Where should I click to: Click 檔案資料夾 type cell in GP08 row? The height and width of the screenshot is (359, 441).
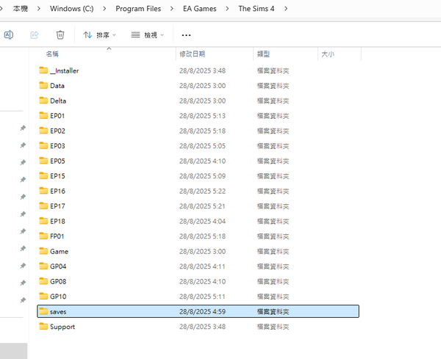tap(273, 281)
